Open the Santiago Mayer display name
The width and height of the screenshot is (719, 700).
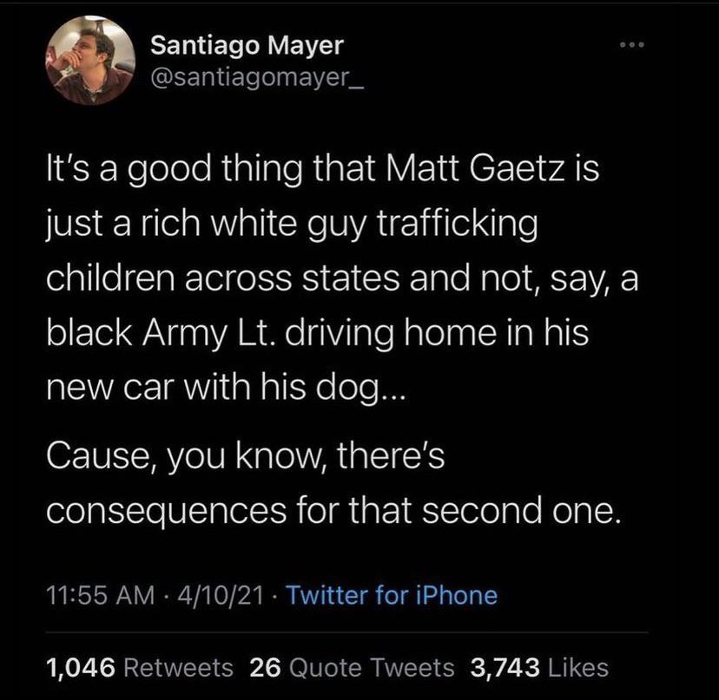point(247,43)
